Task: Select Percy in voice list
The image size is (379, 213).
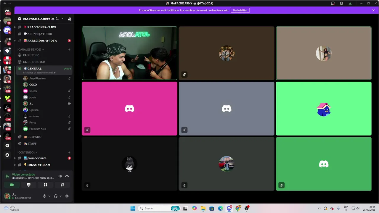Action: point(47,122)
